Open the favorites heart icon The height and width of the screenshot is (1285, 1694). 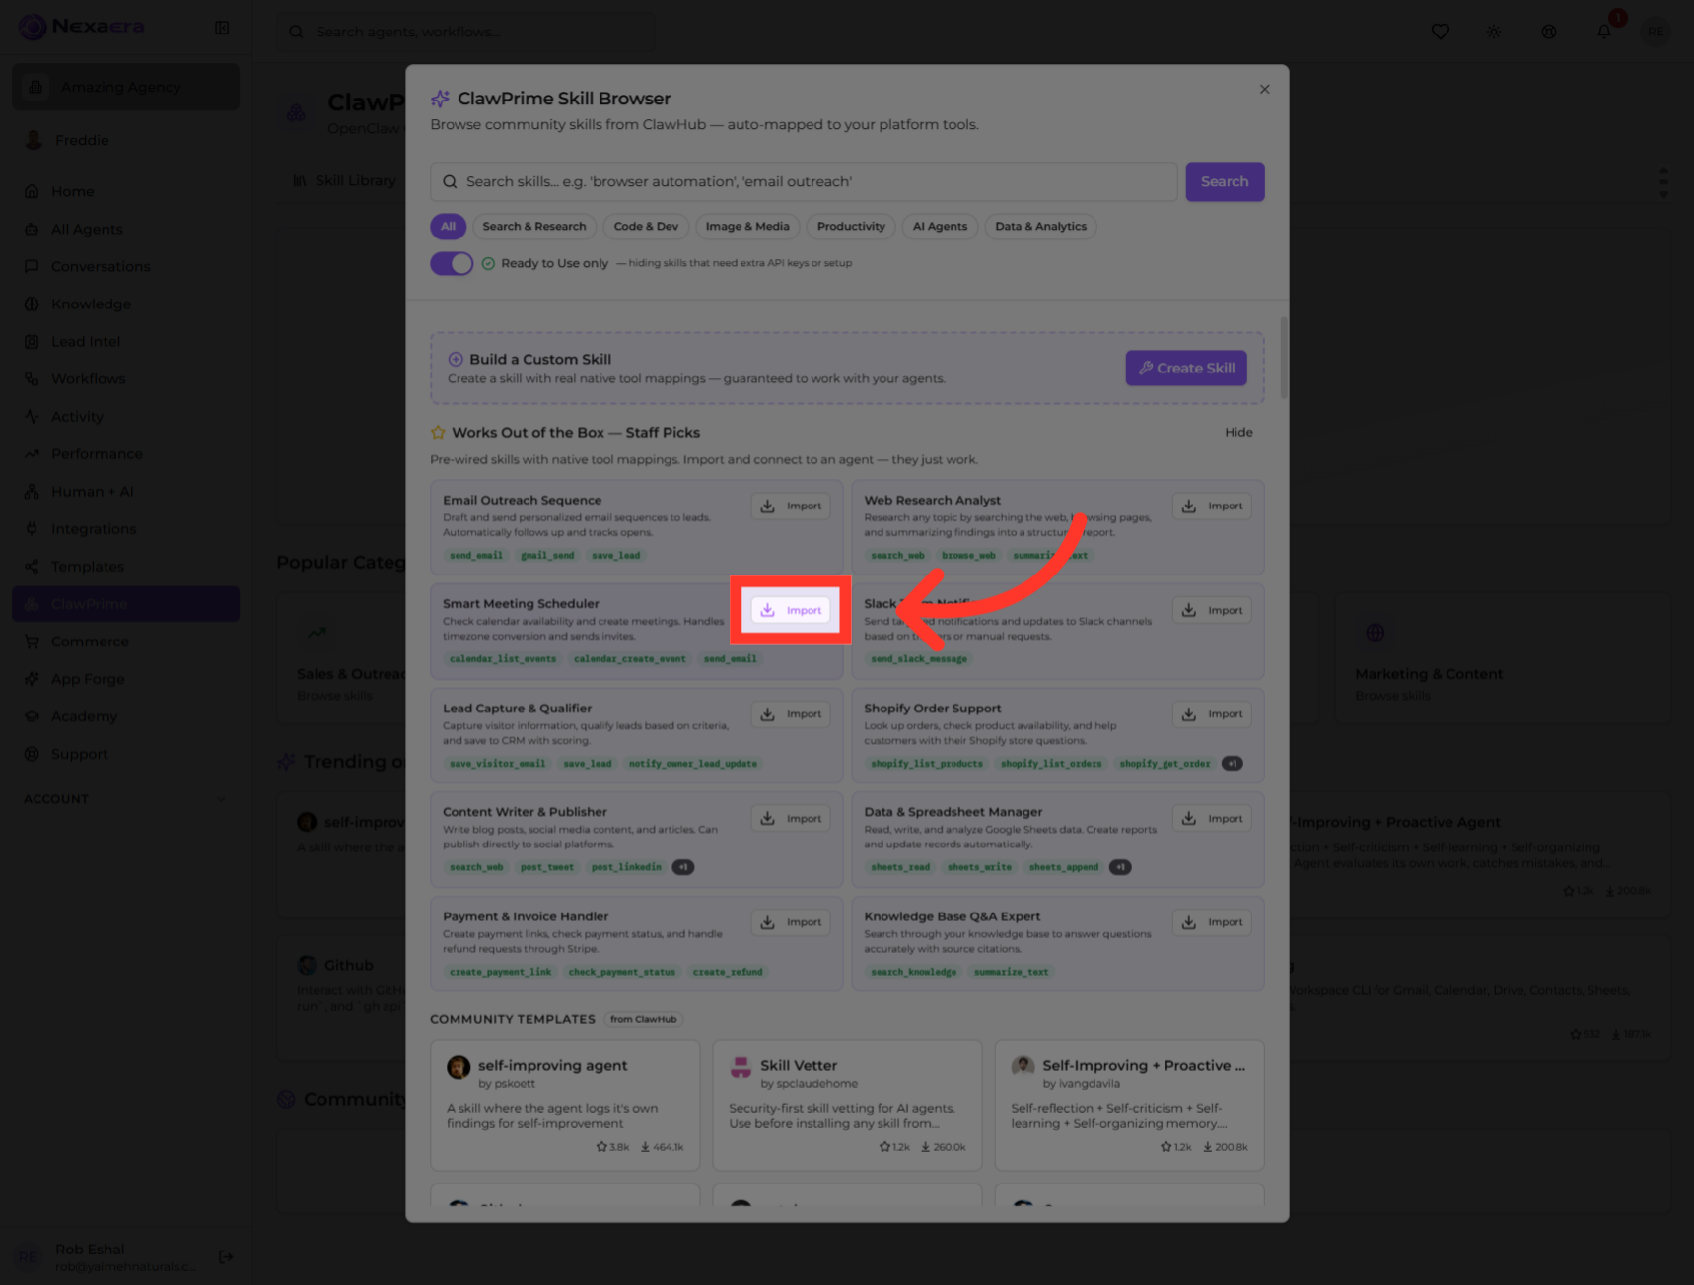[1440, 32]
